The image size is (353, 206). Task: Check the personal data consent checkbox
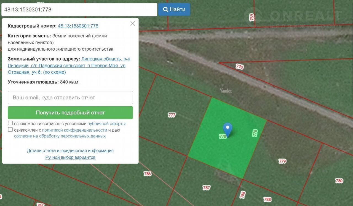click(x=10, y=130)
